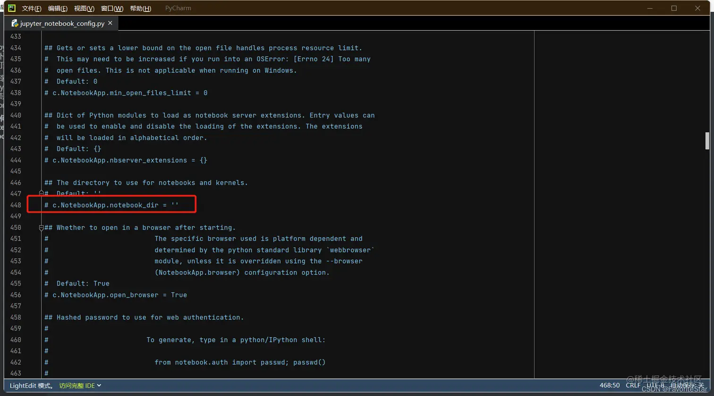Click 'will be loaded in alphabetical order' line
Screen dimensions: 714x396
(x=126, y=138)
